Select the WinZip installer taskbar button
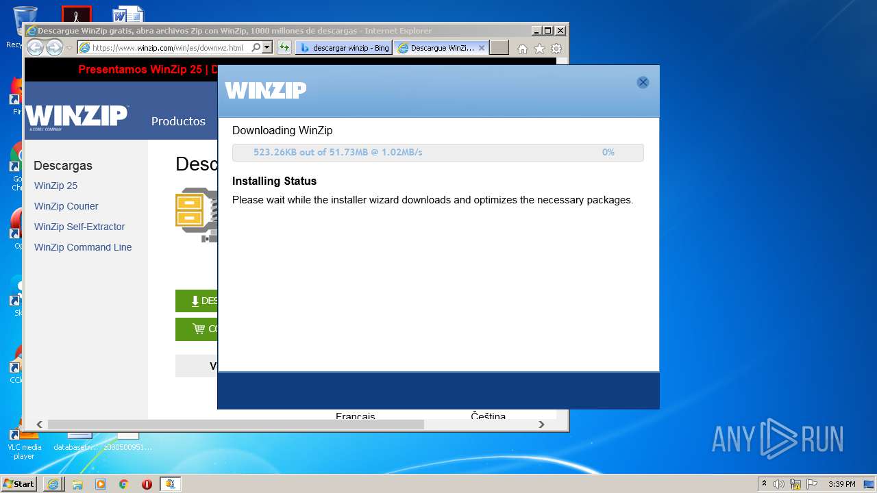Image resolution: width=877 pixels, height=493 pixels. (171, 484)
